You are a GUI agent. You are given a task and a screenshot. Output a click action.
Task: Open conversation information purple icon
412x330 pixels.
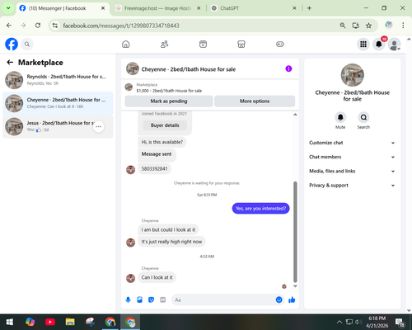coord(288,68)
